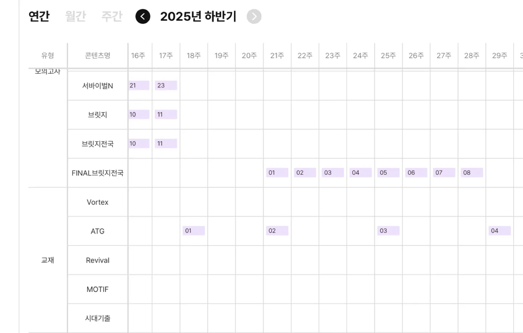Image resolution: width=523 pixels, height=333 pixels.
Task: Select ATG item 01 in week 18
Action: (x=194, y=231)
